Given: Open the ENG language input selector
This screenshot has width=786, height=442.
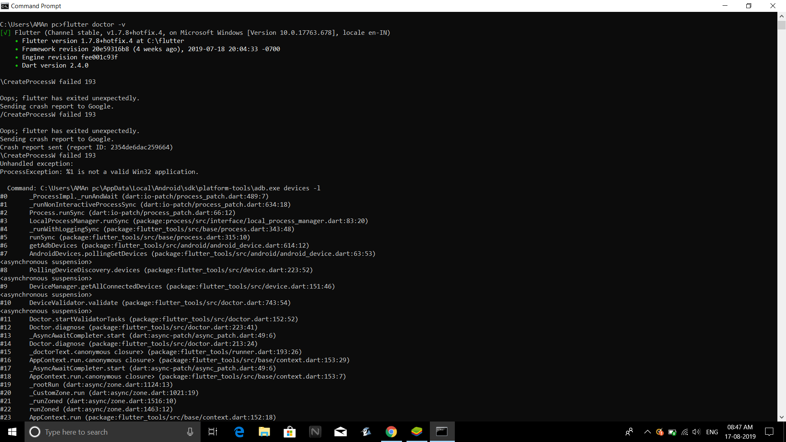Looking at the screenshot, I should (x=712, y=432).
